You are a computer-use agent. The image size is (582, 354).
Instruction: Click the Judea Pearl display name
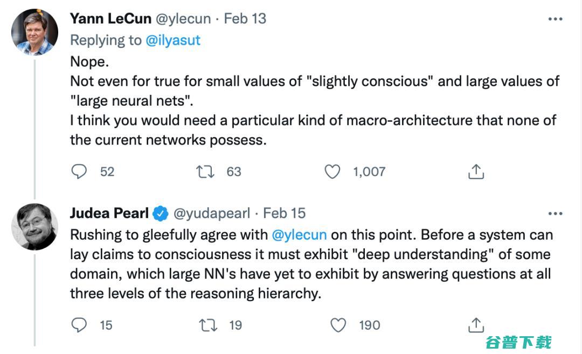pyautogui.click(x=109, y=213)
